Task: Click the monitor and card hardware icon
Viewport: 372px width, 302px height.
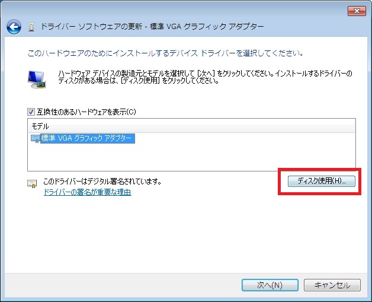Action: tap(38, 78)
